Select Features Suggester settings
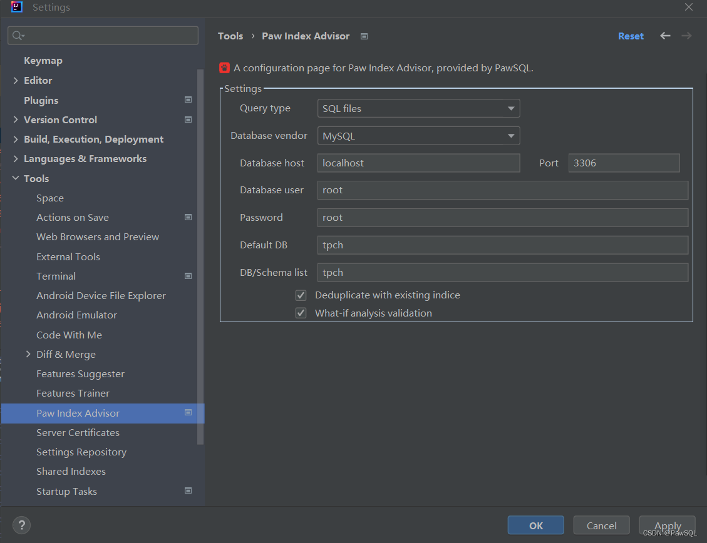707x543 pixels. point(80,374)
